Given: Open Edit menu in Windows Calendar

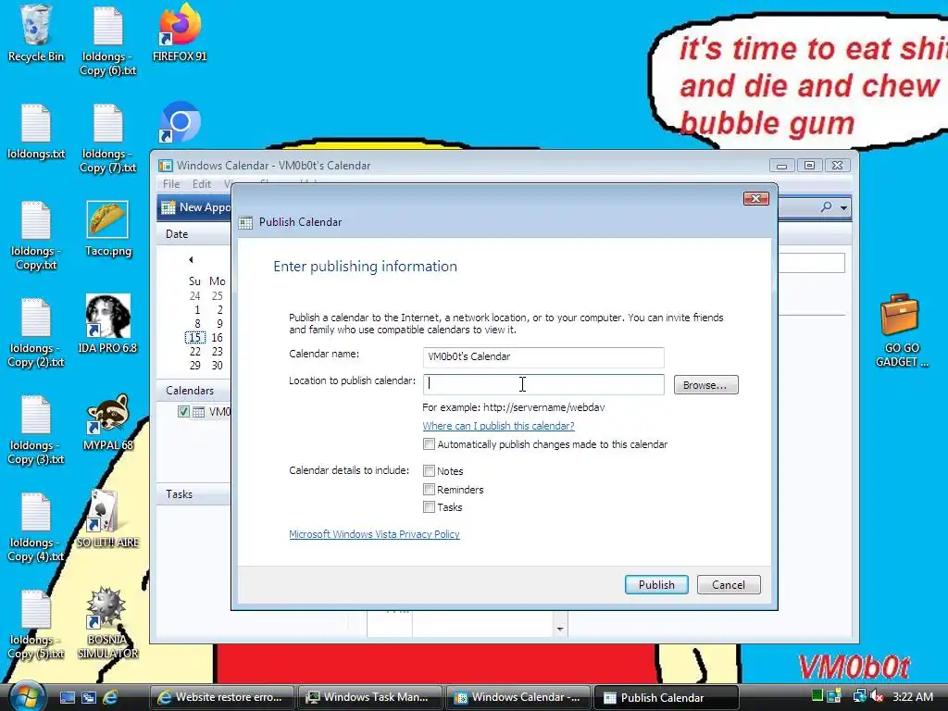Looking at the screenshot, I should tap(201, 184).
